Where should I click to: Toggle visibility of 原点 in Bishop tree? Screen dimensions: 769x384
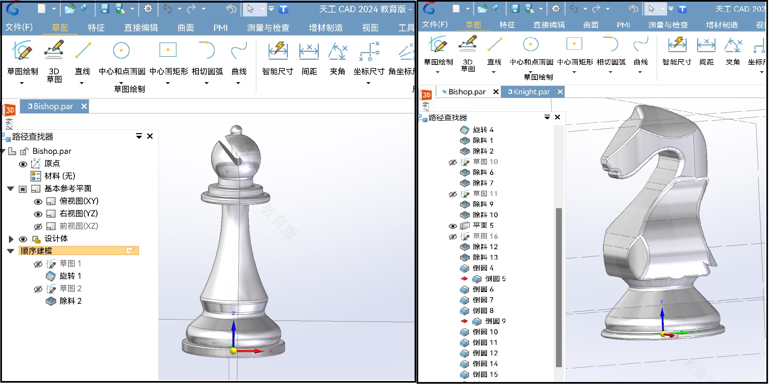coord(23,164)
